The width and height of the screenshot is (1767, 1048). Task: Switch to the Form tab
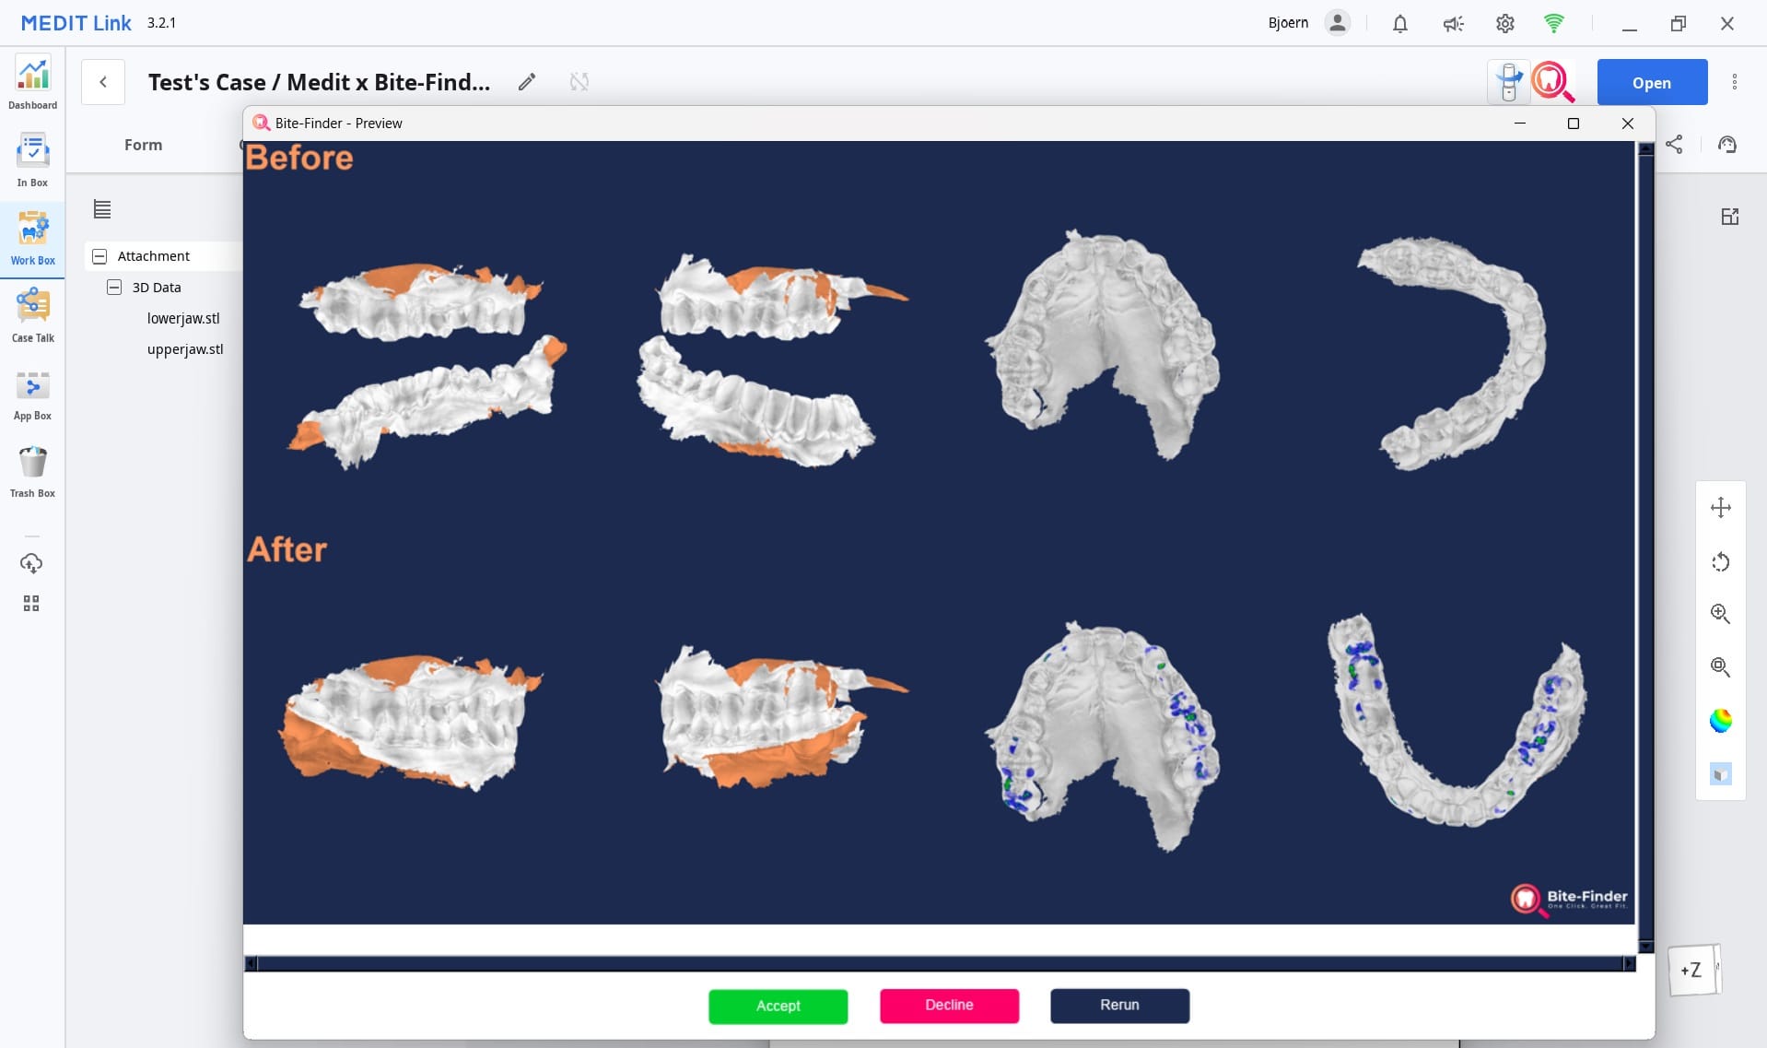click(x=143, y=145)
